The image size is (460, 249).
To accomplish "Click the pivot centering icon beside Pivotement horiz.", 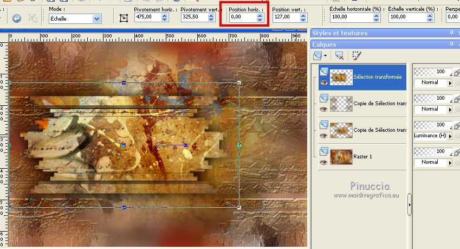I will coord(124,18).
